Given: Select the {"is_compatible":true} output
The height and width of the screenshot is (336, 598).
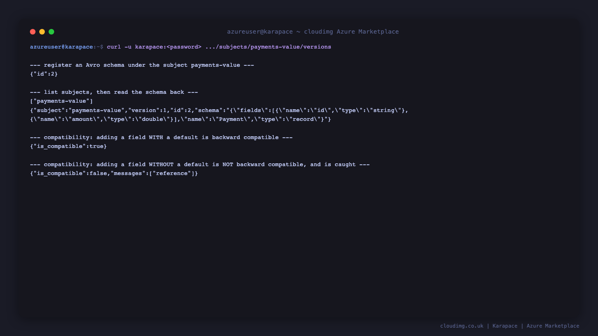Looking at the screenshot, I should [68, 147].
